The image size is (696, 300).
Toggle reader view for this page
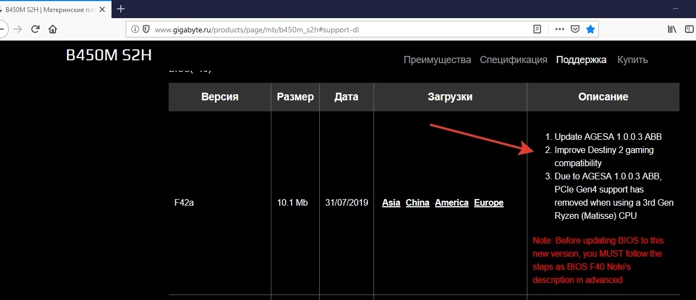537,30
